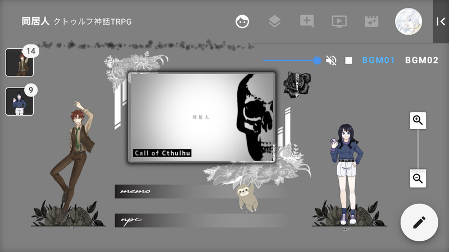Toggle the muted speaker icon
449x252 pixels.
(x=331, y=61)
